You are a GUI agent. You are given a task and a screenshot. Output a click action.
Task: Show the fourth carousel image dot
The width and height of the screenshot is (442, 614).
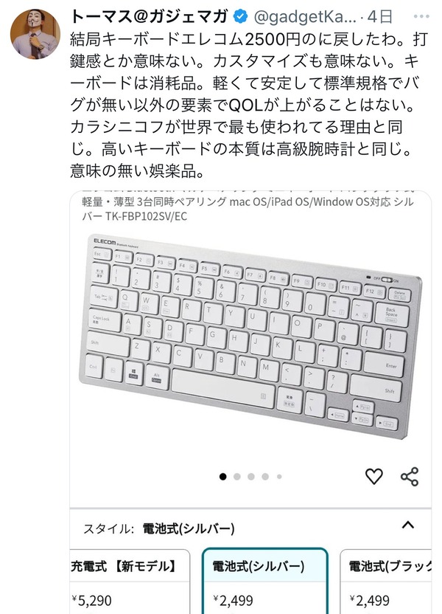click(265, 477)
